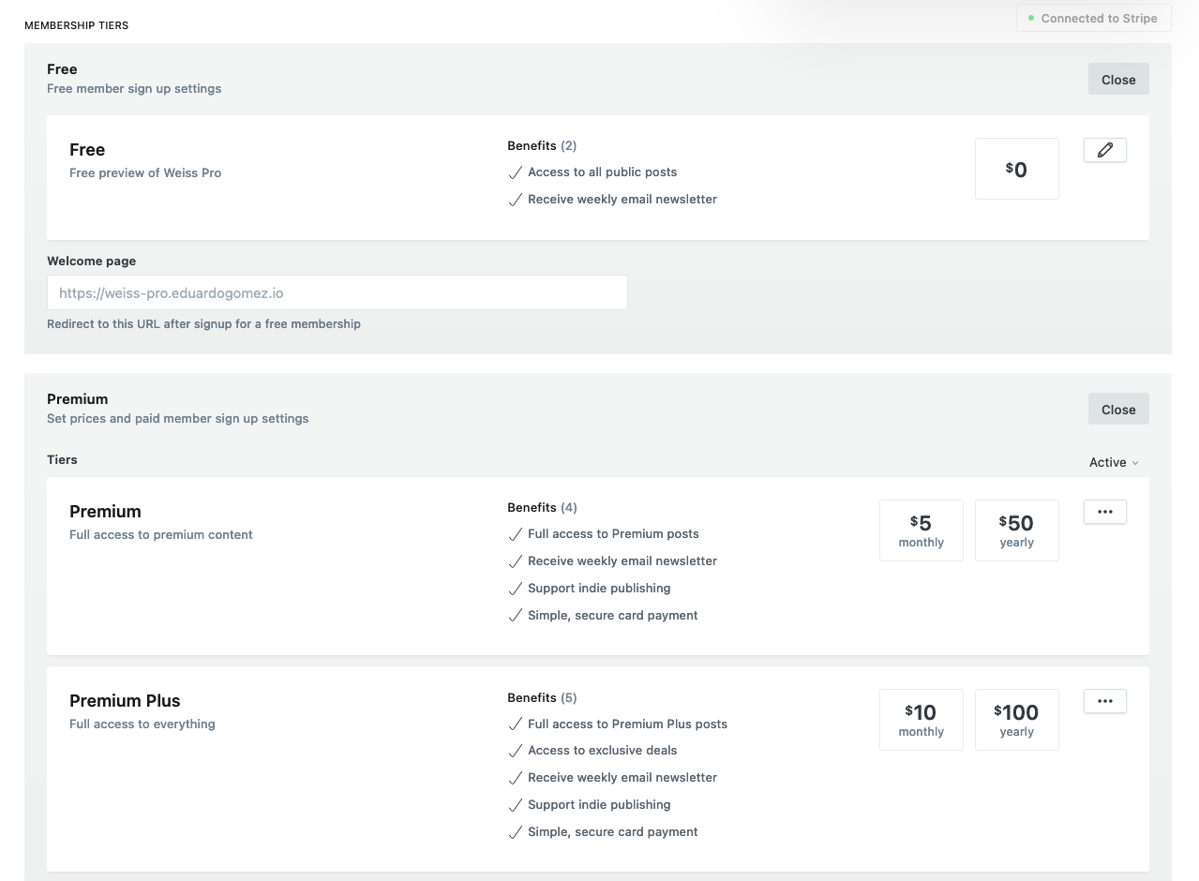This screenshot has height=881, width=1199.
Task: Click Premium Plus 'Simple, secure card payment' benefit
Action: pyautogui.click(x=613, y=832)
